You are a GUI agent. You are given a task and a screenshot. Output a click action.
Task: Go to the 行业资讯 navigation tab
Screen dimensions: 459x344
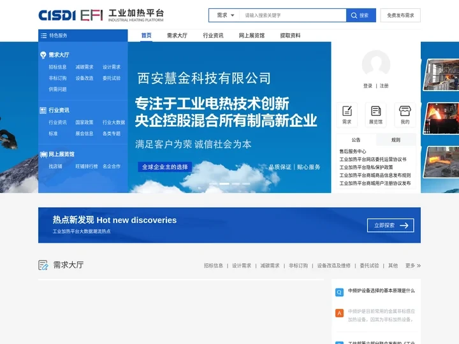(213, 36)
